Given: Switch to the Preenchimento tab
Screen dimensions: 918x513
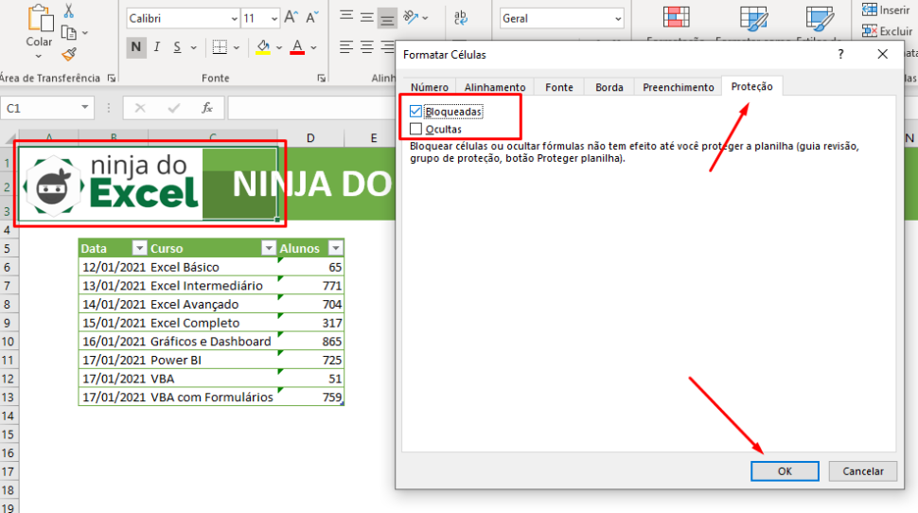Looking at the screenshot, I should [x=678, y=87].
